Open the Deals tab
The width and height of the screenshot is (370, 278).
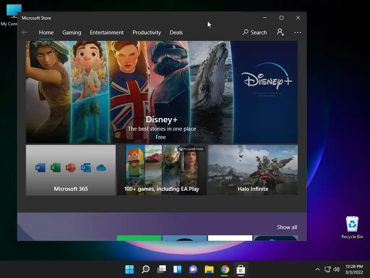pos(176,32)
